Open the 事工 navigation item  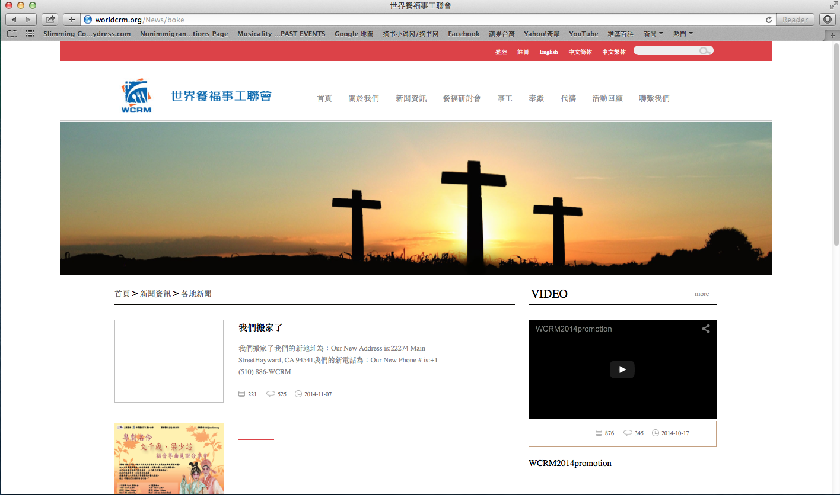click(x=505, y=98)
